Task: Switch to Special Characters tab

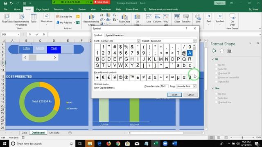Action: (x=115, y=36)
